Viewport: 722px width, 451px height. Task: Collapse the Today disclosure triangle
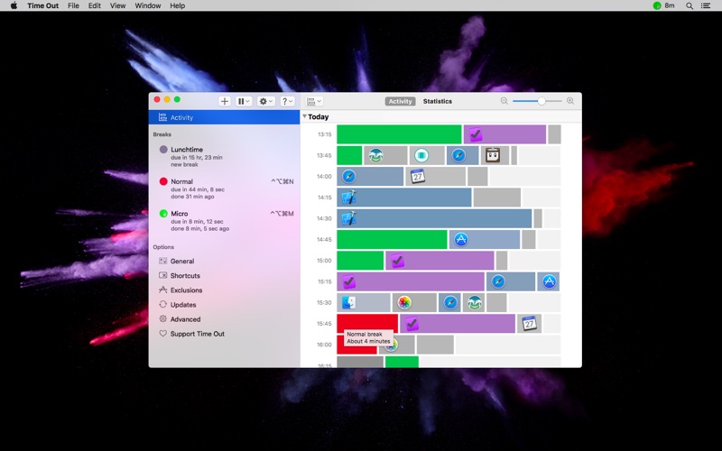pos(304,116)
